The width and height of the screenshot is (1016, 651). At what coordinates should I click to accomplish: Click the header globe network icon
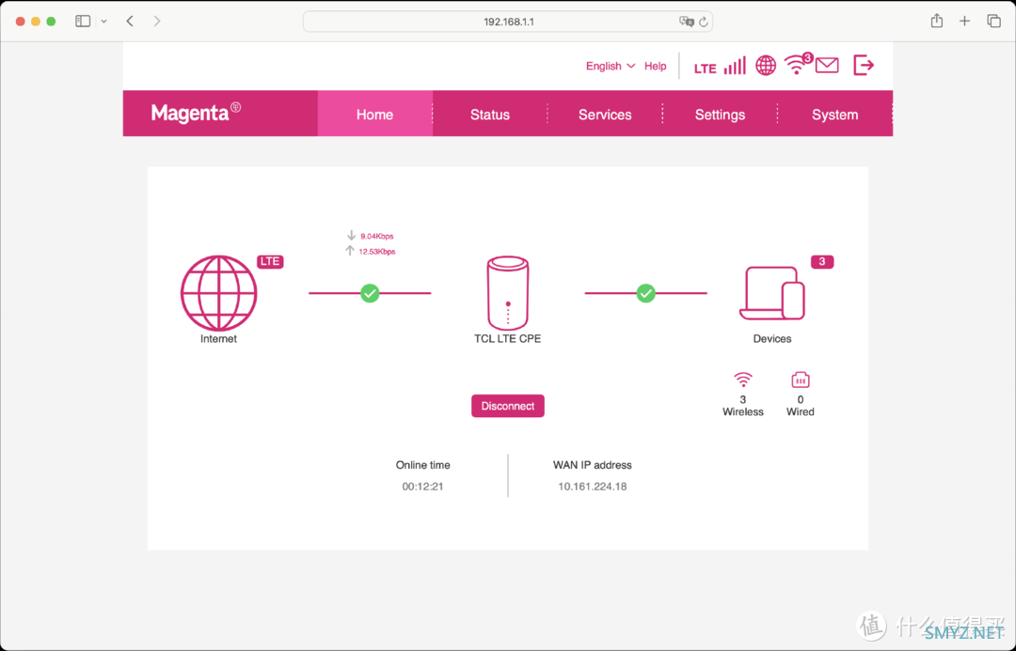point(766,66)
